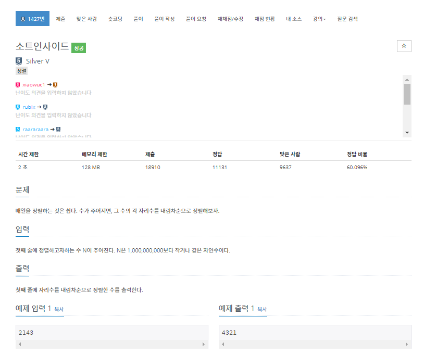Viewport: 436px width, 356px height.
Task: Open the 내 소스 tab
Action: 294,19
